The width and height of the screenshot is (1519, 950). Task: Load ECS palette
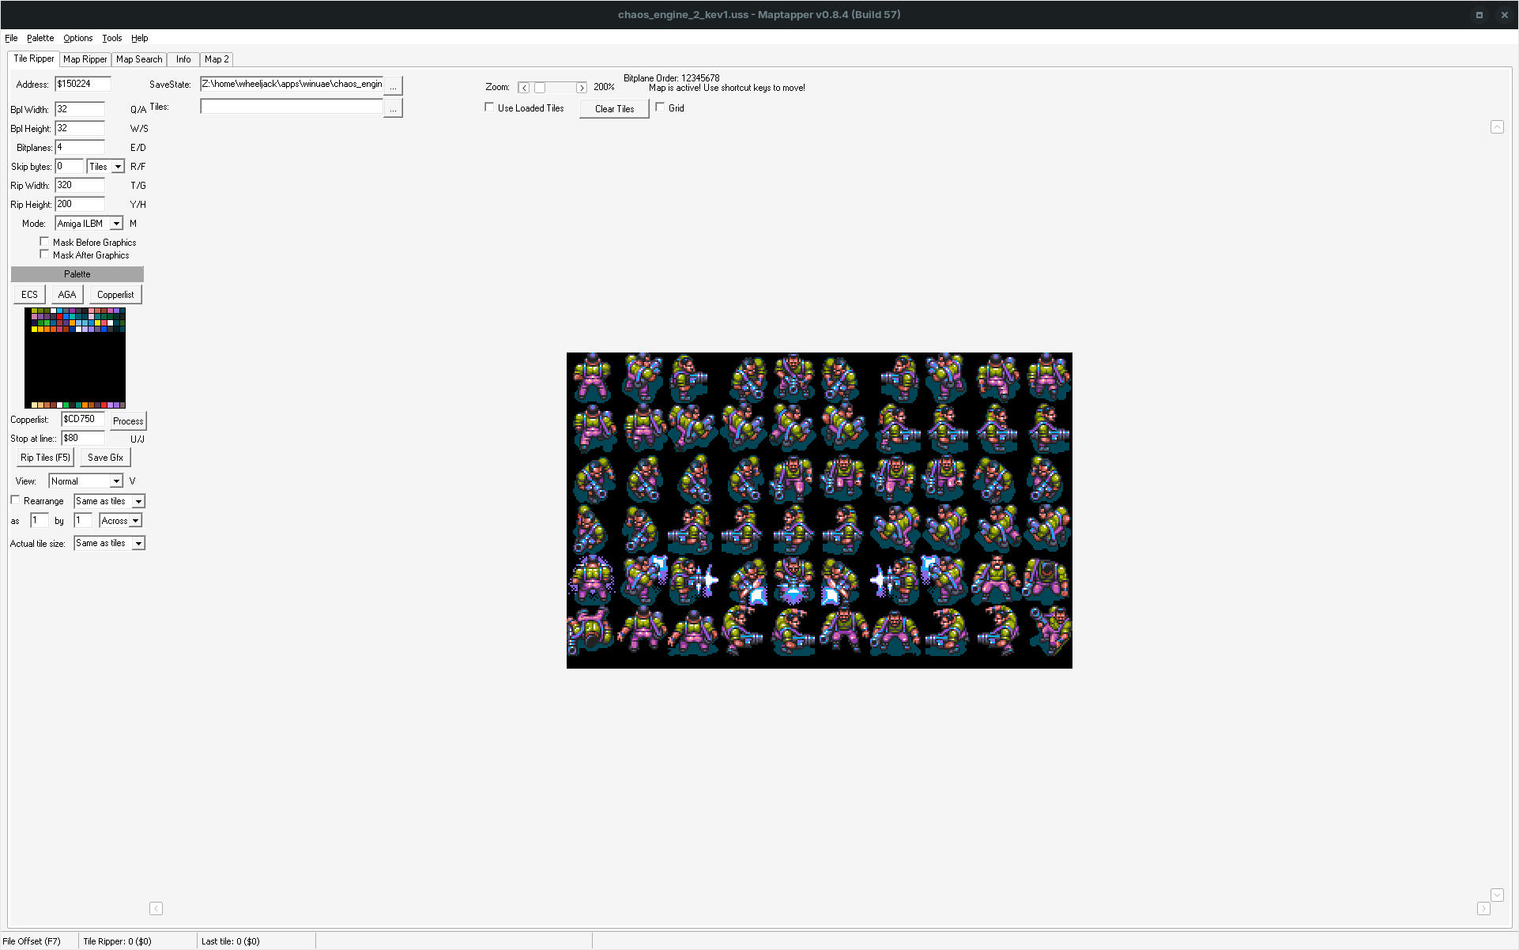click(x=29, y=295)
